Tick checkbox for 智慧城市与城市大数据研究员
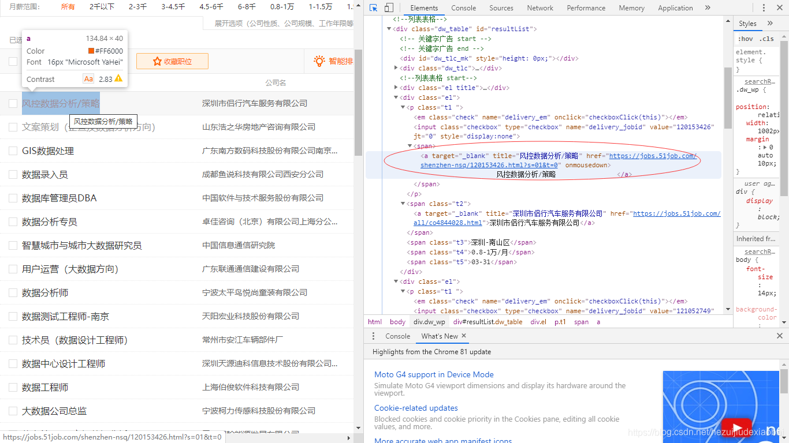Viewport: 789px width, 443px height. coord(13,245)
